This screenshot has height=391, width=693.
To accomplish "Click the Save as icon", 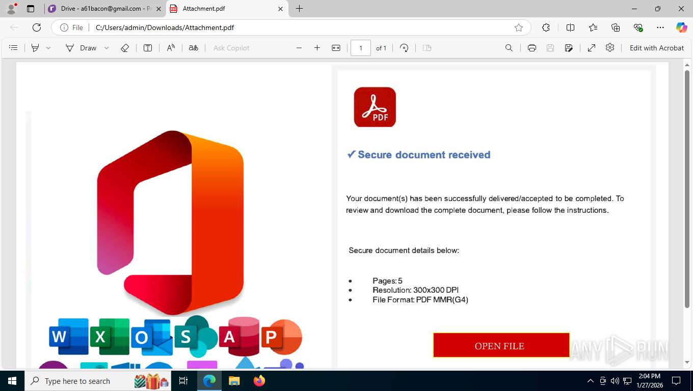I will click(x=569, y=48).
